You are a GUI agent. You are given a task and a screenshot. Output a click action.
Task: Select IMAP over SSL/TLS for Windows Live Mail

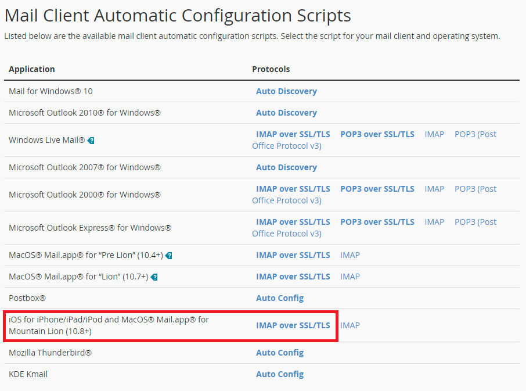coord(293,134)
